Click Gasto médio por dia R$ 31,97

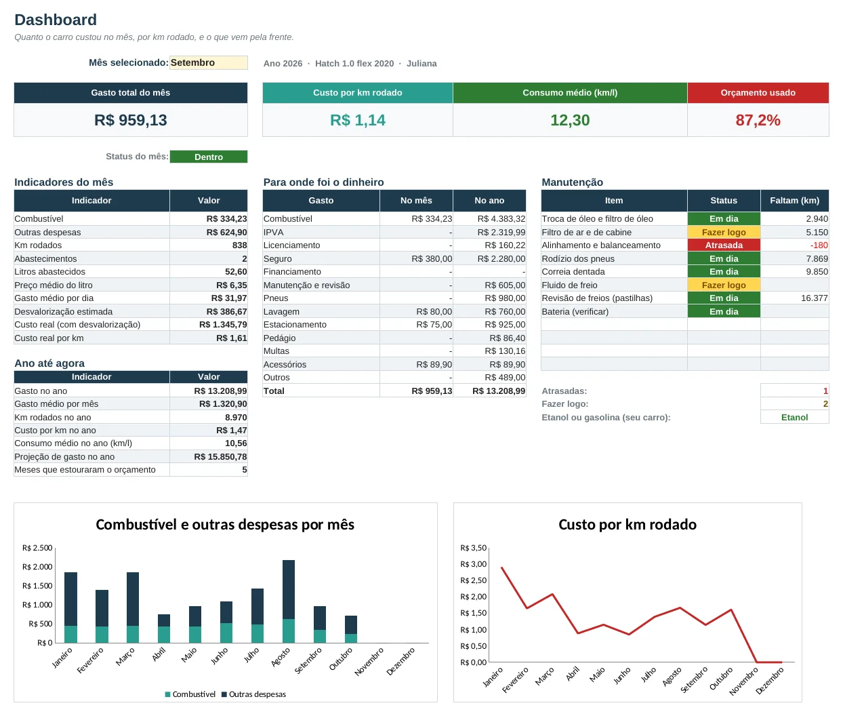[209, 298]
